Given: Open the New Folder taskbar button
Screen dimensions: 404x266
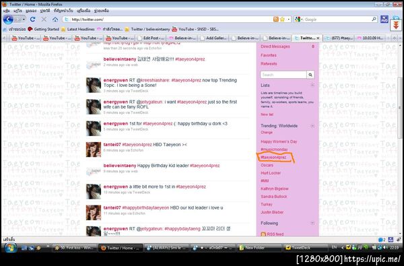Looking at the screenshot, I should pyautogui.click(x=259, y=248).
